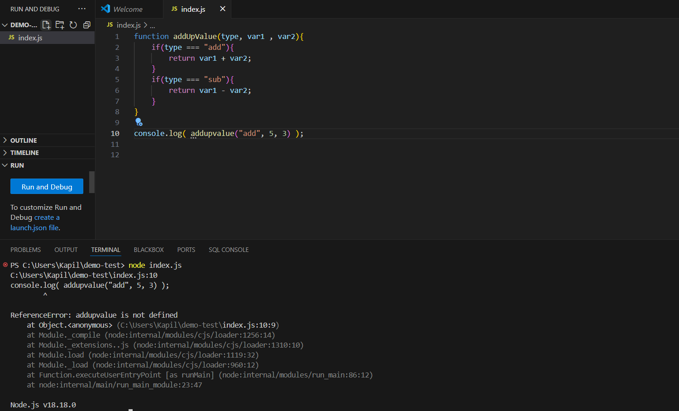The image size is (679, 411).
Task: Open the BLACKBOX panel tab
Action: point(149,250)
